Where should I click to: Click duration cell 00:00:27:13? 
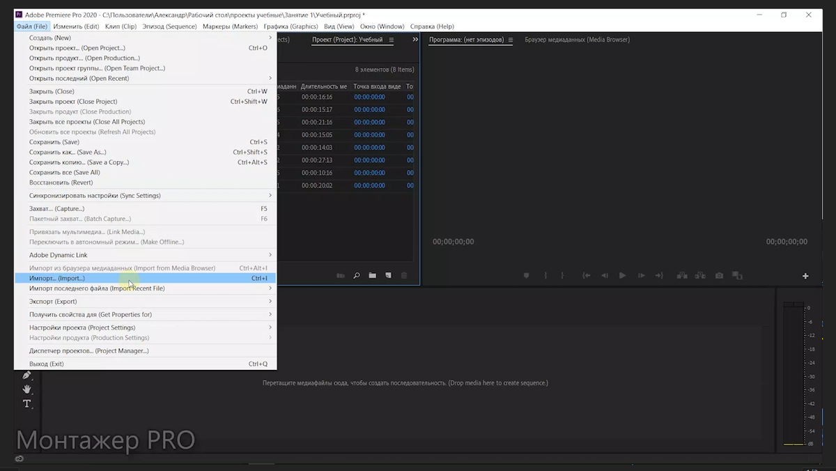coord(317,160)
